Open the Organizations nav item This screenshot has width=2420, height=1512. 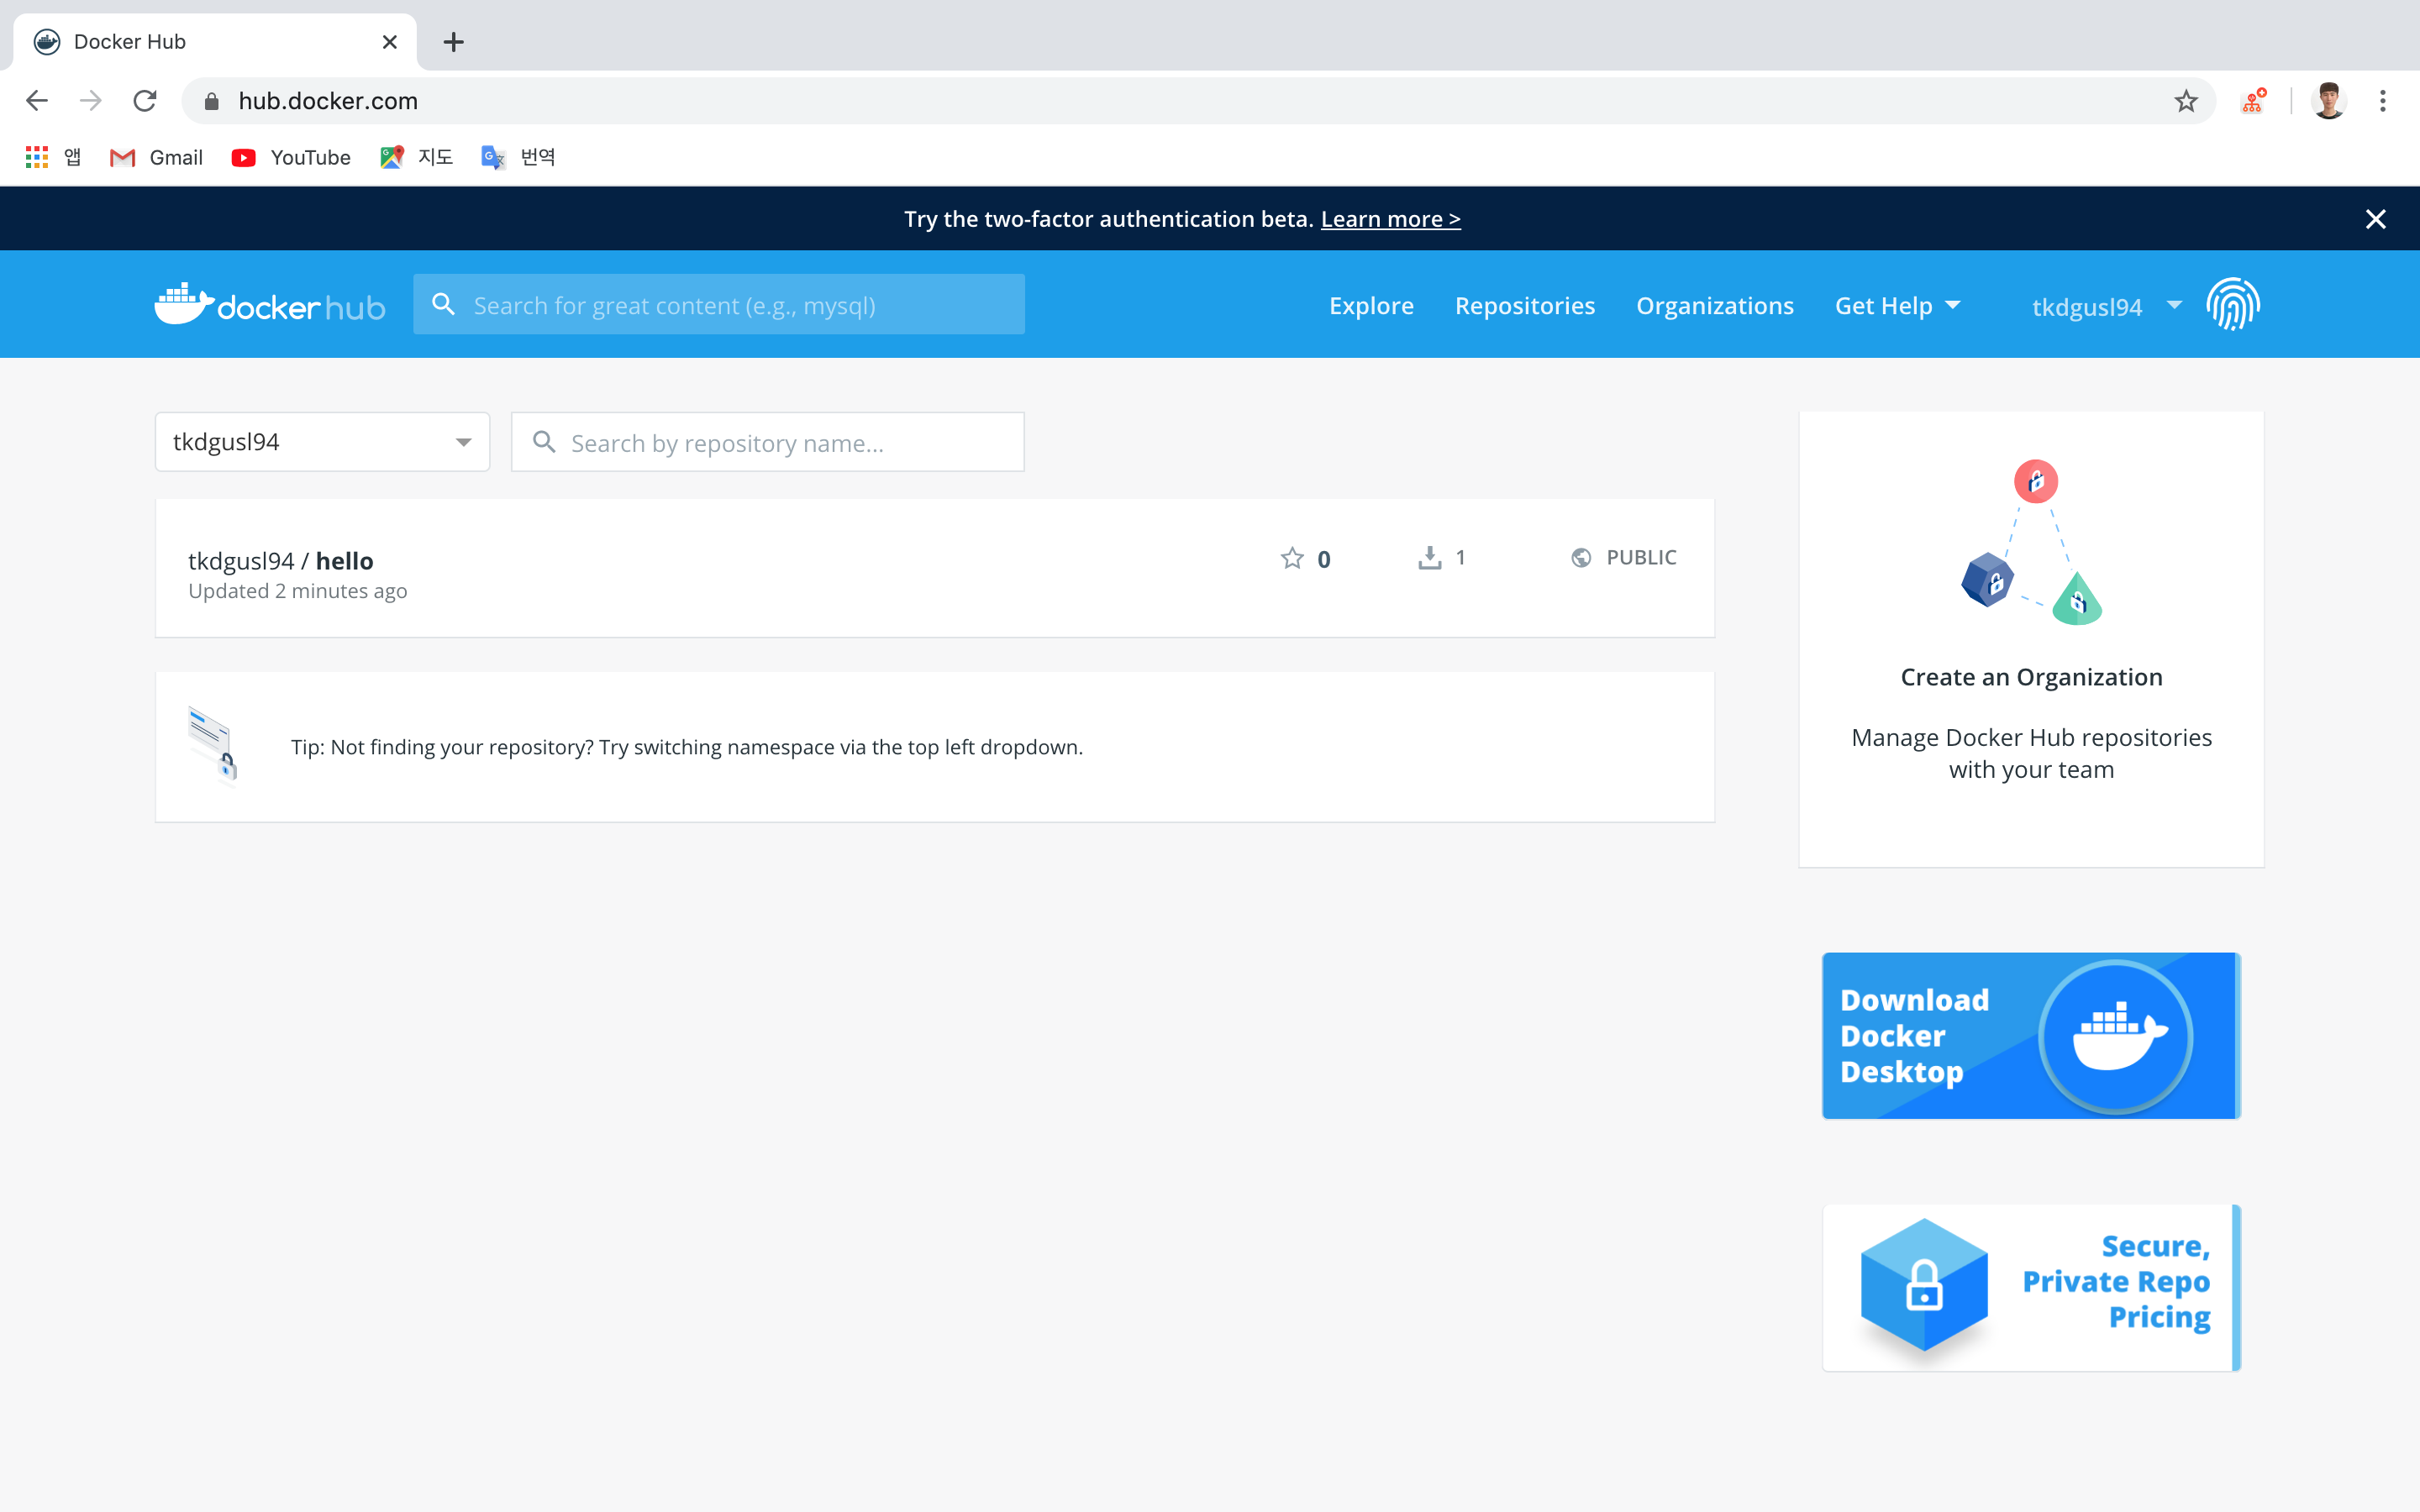click(x=1714, y=306)
